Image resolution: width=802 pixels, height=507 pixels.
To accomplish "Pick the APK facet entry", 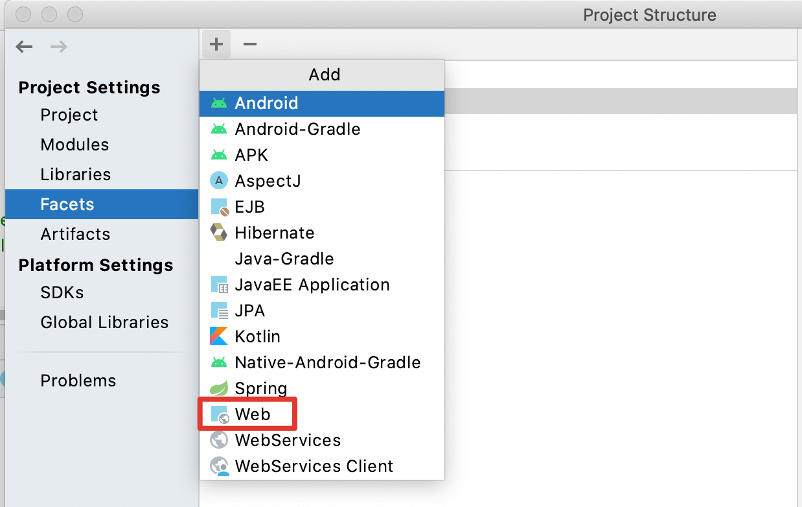I will point(251,155).
